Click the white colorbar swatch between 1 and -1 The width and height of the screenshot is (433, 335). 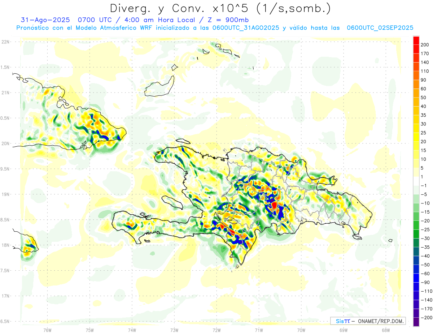point(416,181)
